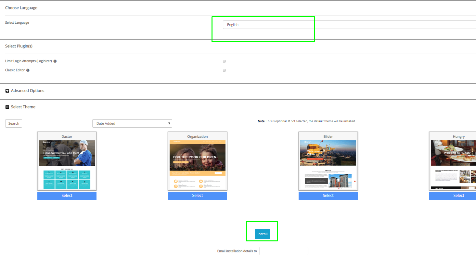476x269 pixels.
Task: Click the info icon next to Limit Login Attempts
Action: coord(55,61)
